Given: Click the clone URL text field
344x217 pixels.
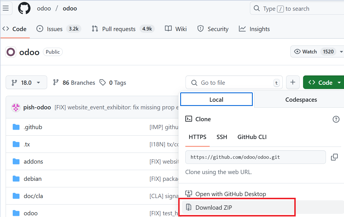Looking at the screenshot, I should (255, 157).
